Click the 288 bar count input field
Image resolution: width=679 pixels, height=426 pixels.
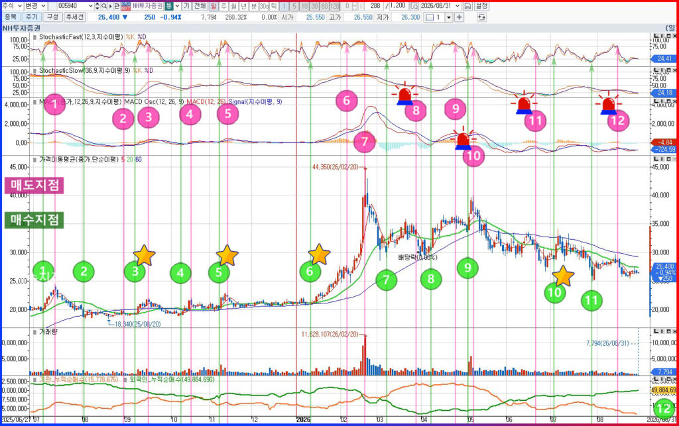click(x=373, y=6)
